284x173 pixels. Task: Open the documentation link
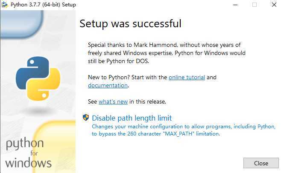pyautogui.click(x=108, y=85)
